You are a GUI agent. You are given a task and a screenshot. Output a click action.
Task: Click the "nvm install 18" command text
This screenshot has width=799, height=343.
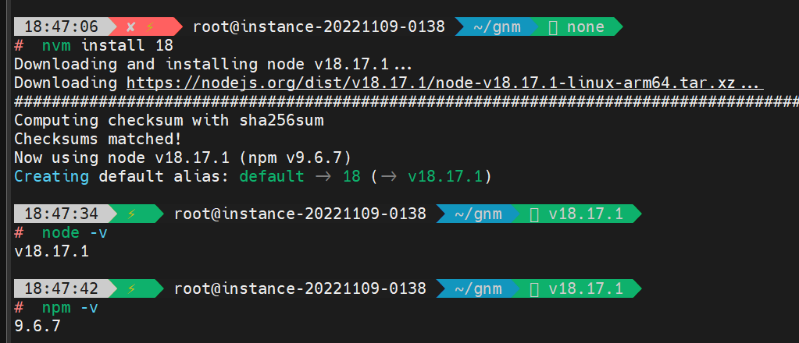tap(108, 46)
